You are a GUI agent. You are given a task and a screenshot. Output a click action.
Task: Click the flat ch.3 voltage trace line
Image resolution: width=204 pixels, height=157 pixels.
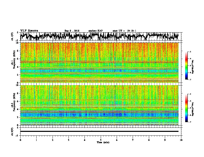click(99, 131)
